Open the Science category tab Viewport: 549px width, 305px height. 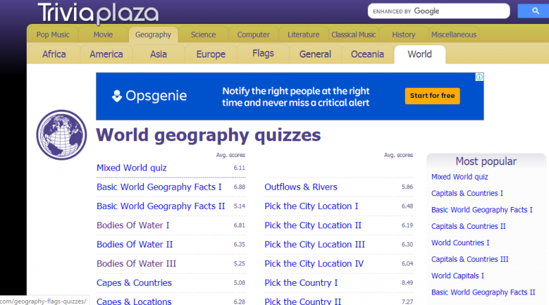203,35
